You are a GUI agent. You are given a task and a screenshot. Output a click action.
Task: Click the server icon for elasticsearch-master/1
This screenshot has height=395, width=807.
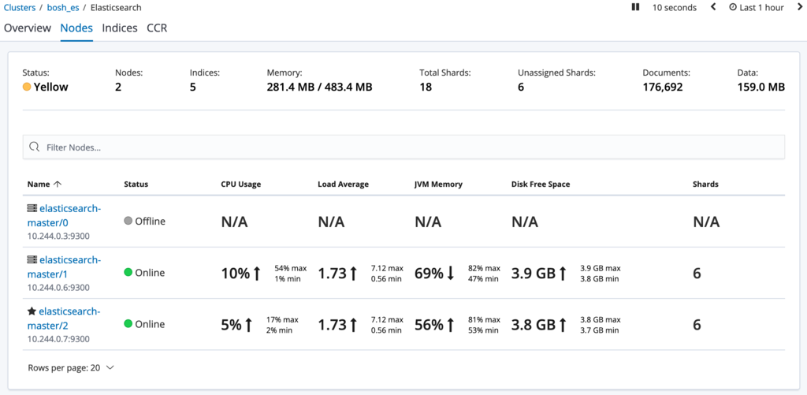click(32, 259)
